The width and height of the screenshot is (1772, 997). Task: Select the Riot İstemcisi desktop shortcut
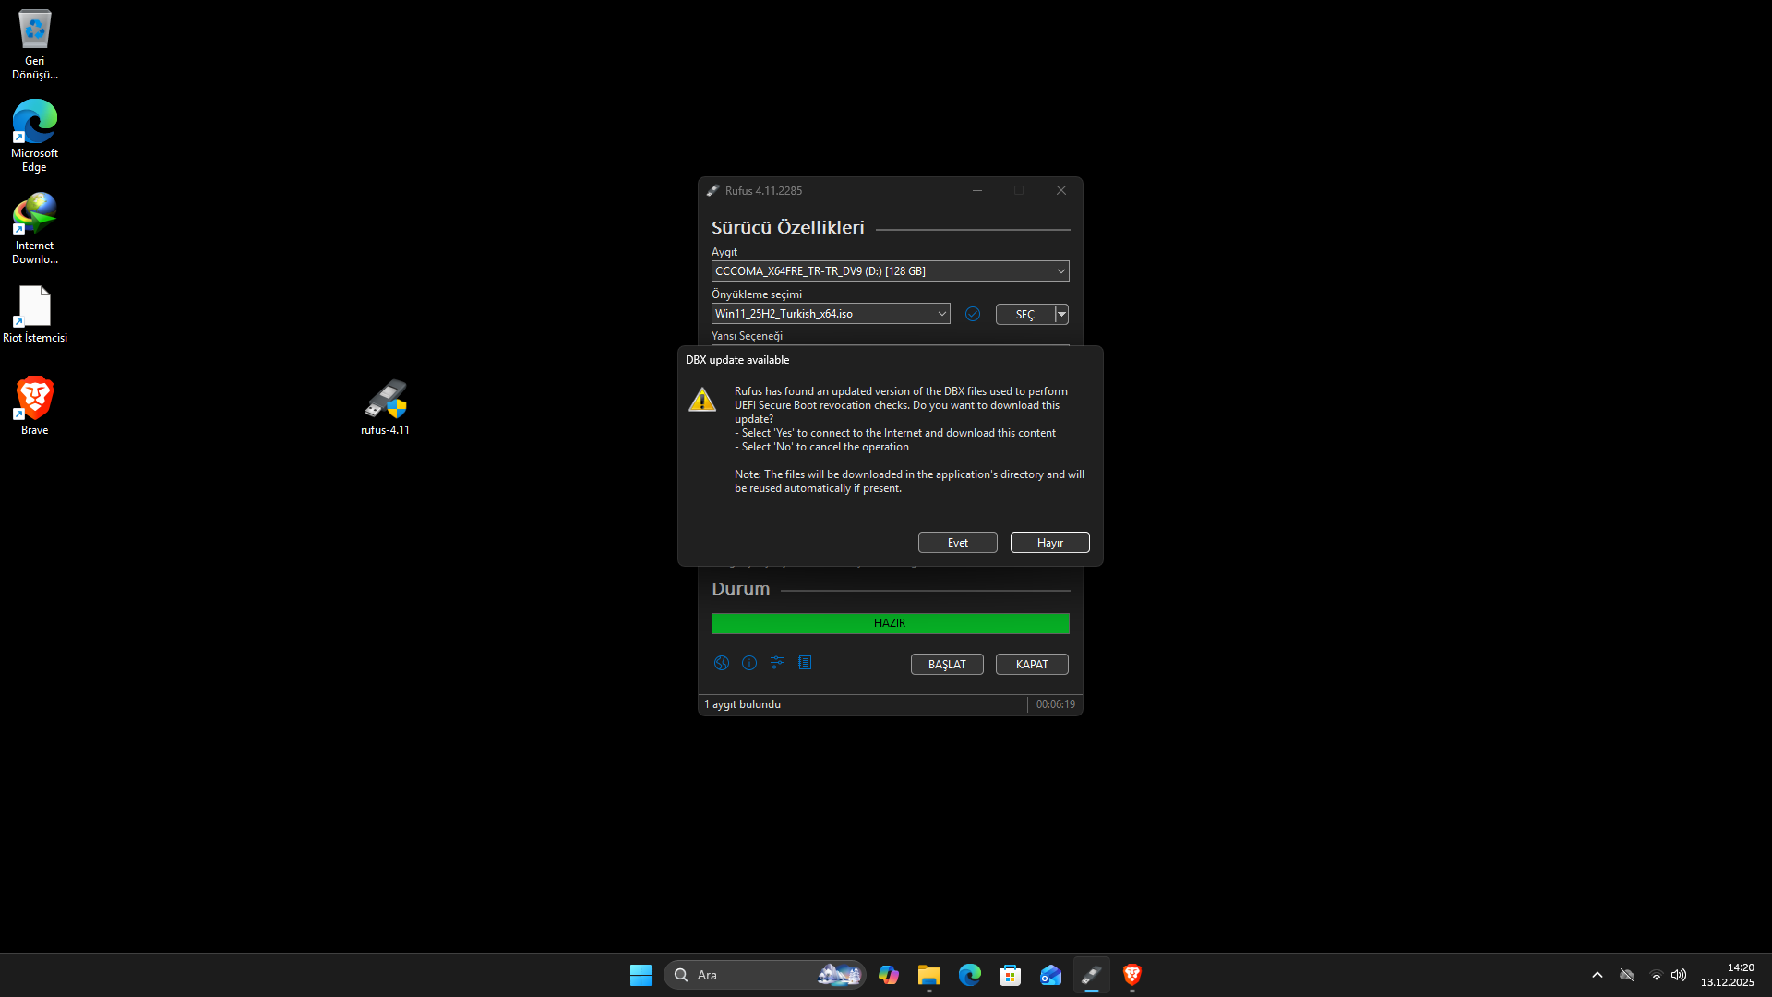point(35,314)
